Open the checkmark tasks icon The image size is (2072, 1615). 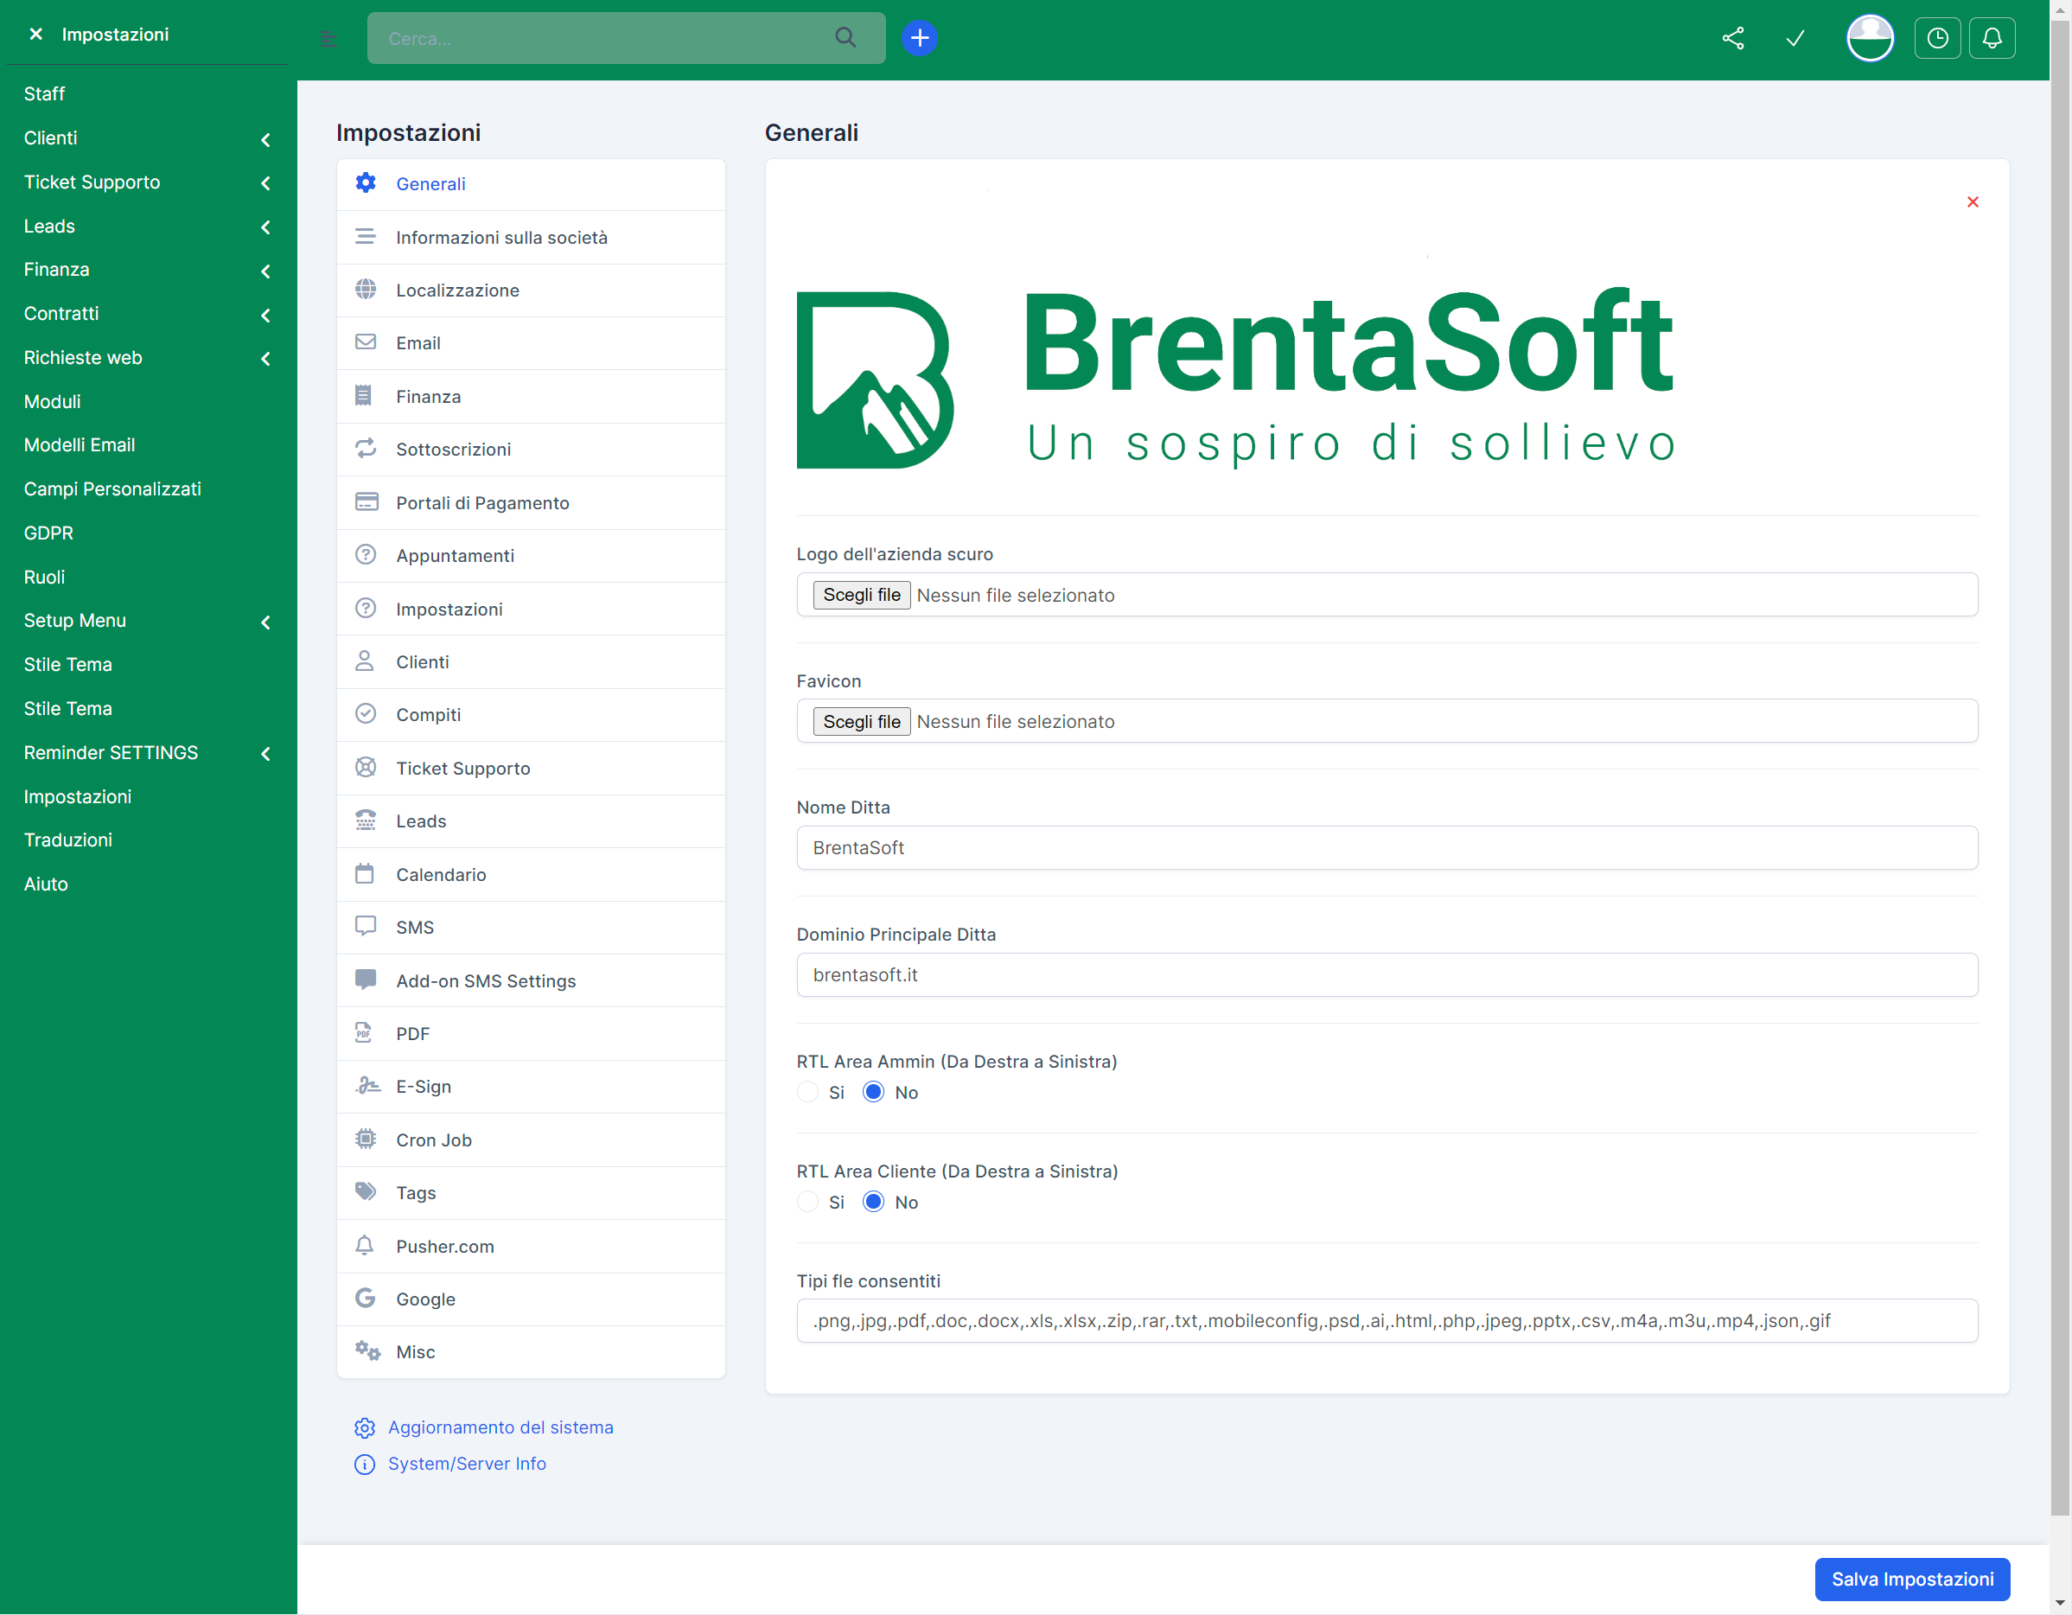pos(1794,38)
